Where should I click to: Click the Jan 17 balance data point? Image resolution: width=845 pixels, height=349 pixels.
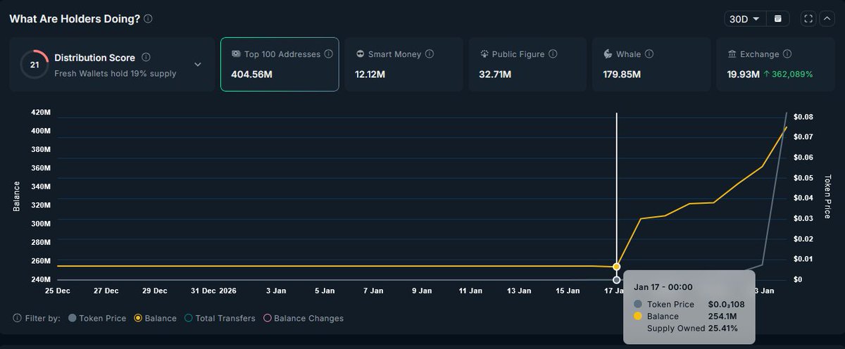click(x=617, y=267)
